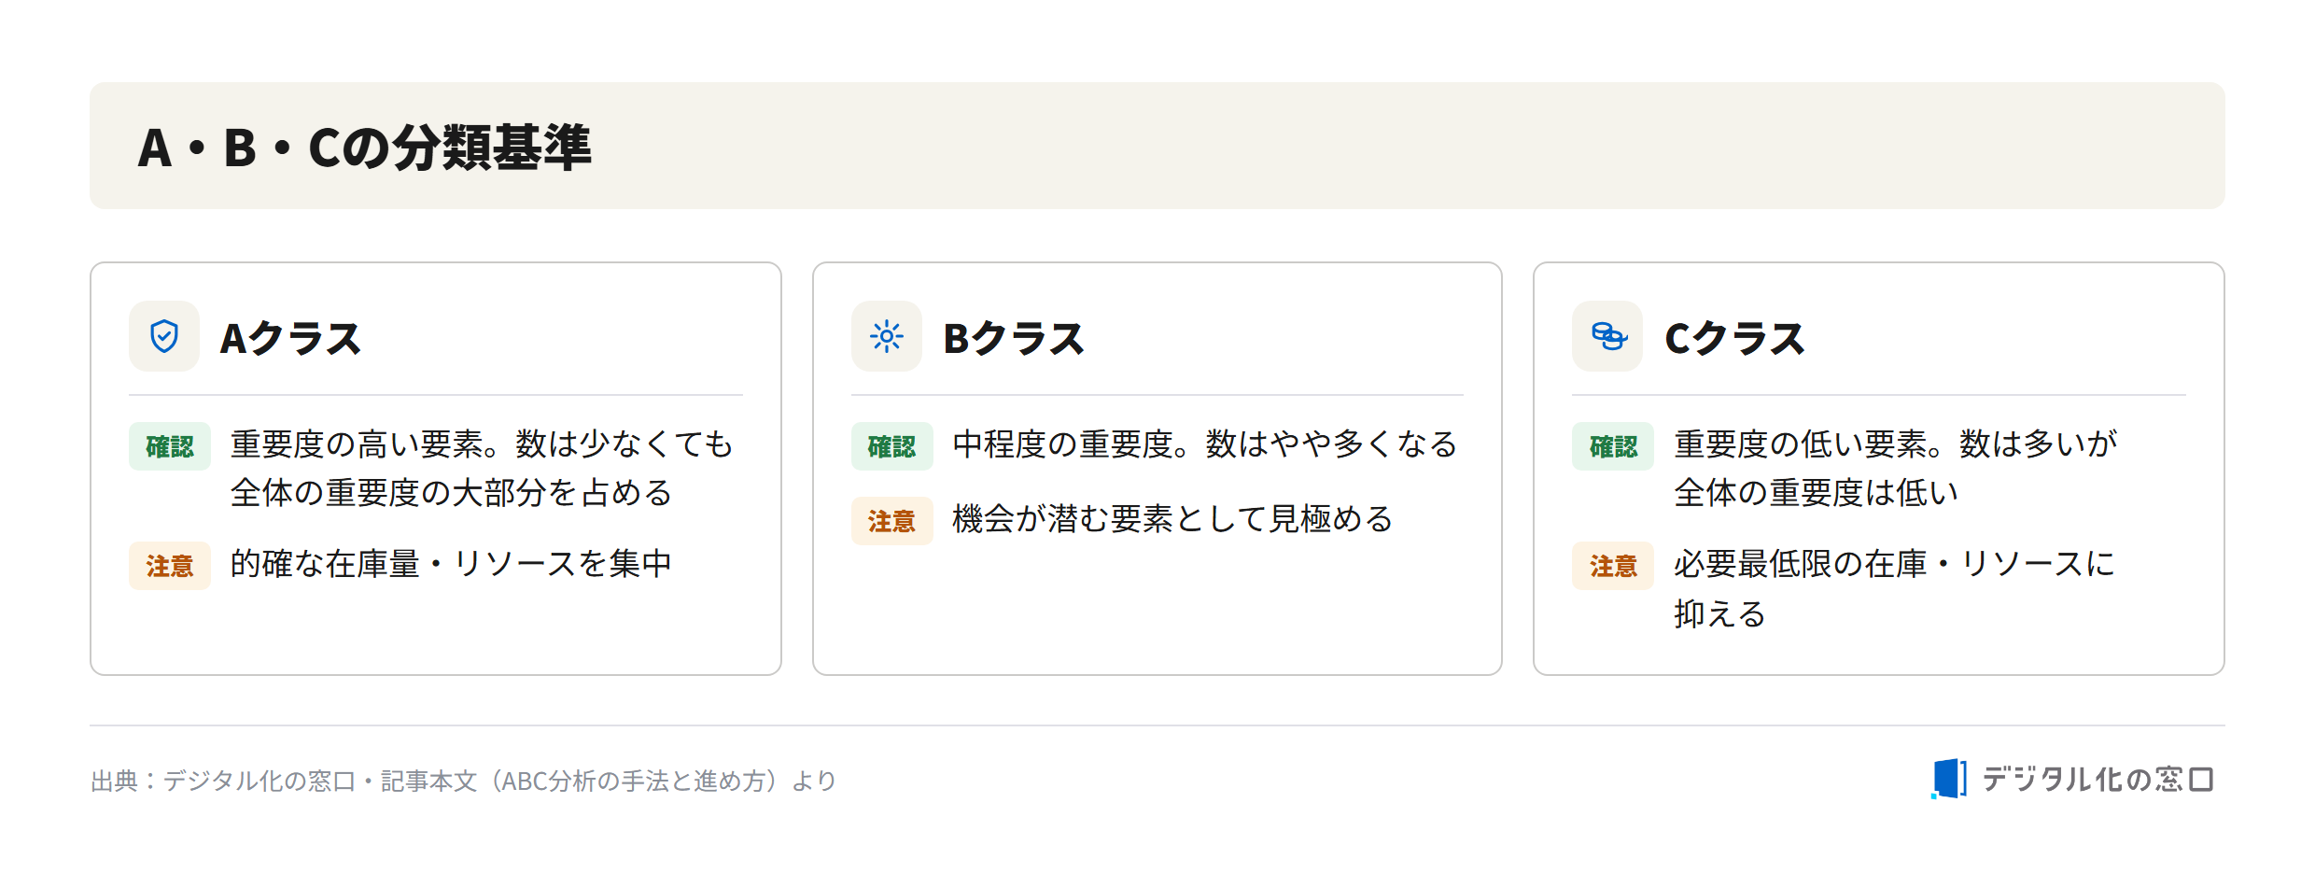Select the Cクラス card heading
Image resolution: width=2315 pixels, height=887 pixels.
[x=1735, y=338]
